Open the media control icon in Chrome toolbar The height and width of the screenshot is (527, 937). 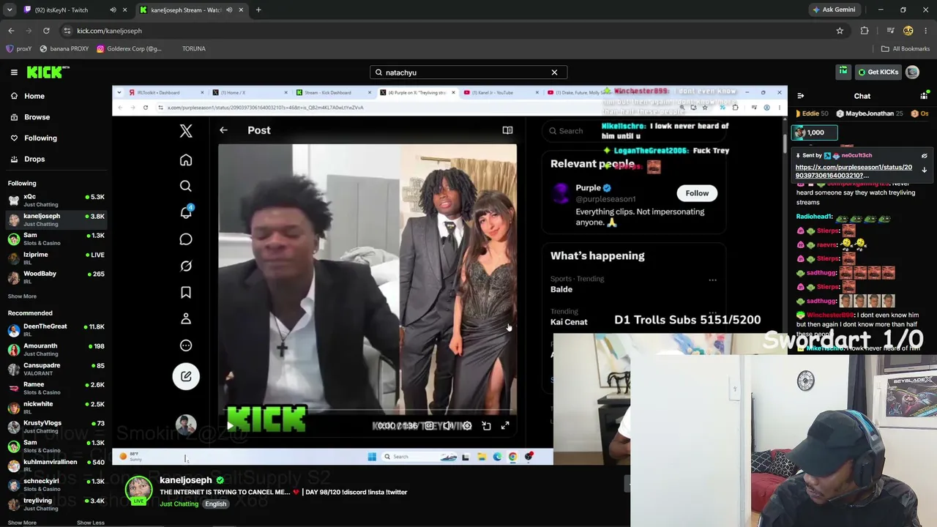[890, 31]
